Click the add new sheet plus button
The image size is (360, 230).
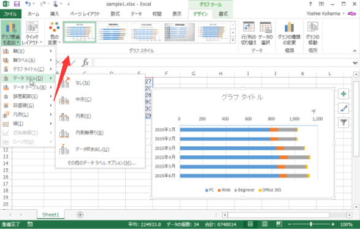80,215
